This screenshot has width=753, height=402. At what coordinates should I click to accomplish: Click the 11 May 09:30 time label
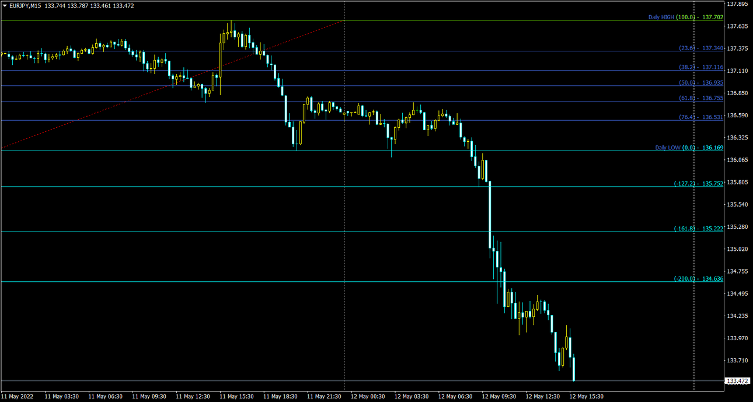coord(149,396)
